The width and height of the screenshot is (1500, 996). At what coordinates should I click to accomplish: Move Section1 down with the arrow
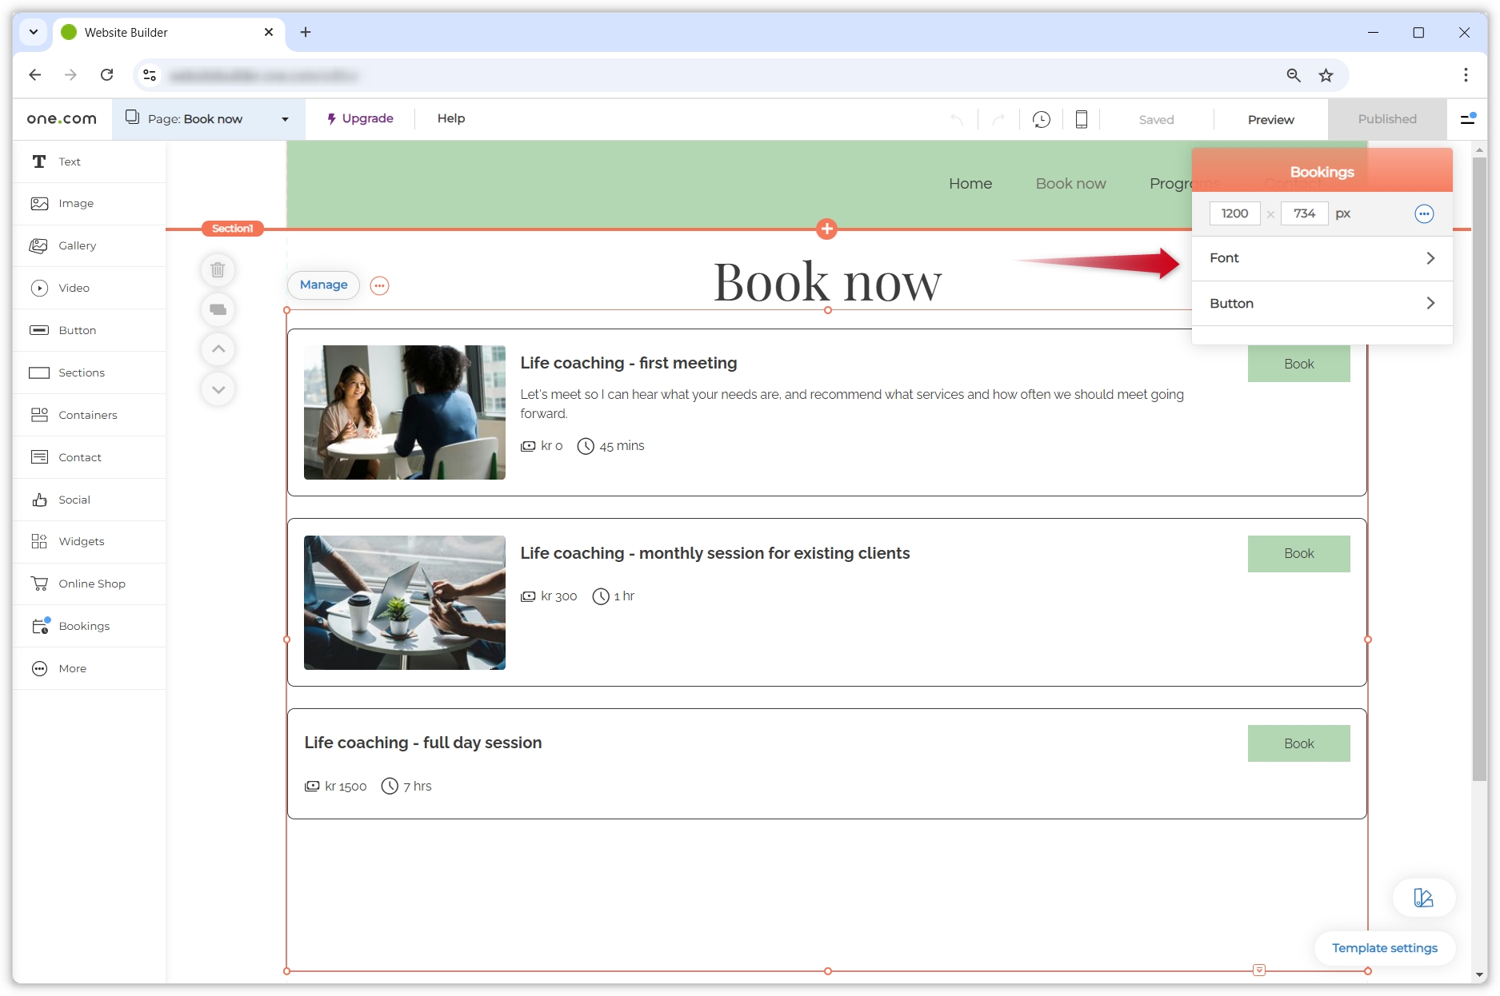(x=218, y=389)
